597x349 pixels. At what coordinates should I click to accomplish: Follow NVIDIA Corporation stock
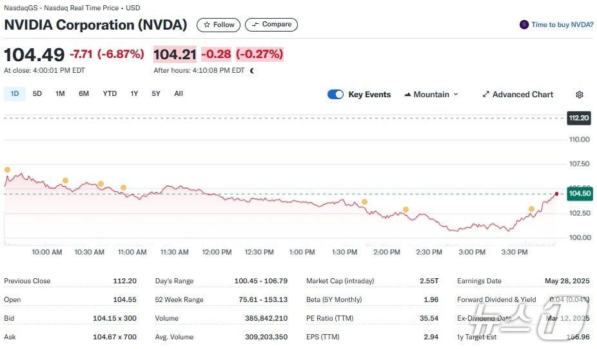coord(219,24)
